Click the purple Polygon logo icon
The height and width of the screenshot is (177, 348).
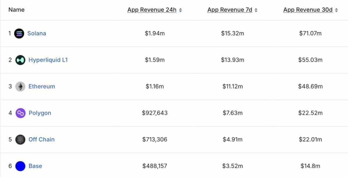point(20,113)
